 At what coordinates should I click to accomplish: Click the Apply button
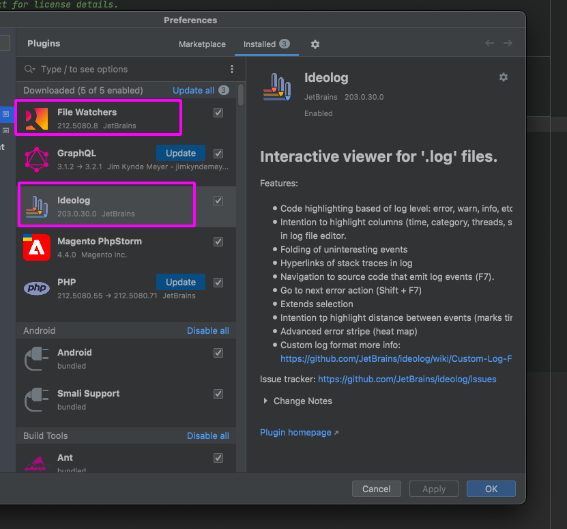coord(434,489)
